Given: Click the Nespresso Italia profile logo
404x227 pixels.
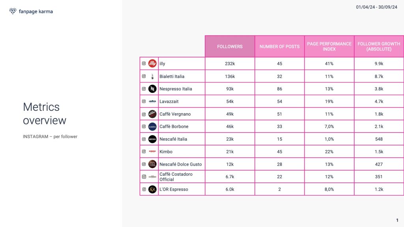Looking at the screenshot, I should point(152,89).
